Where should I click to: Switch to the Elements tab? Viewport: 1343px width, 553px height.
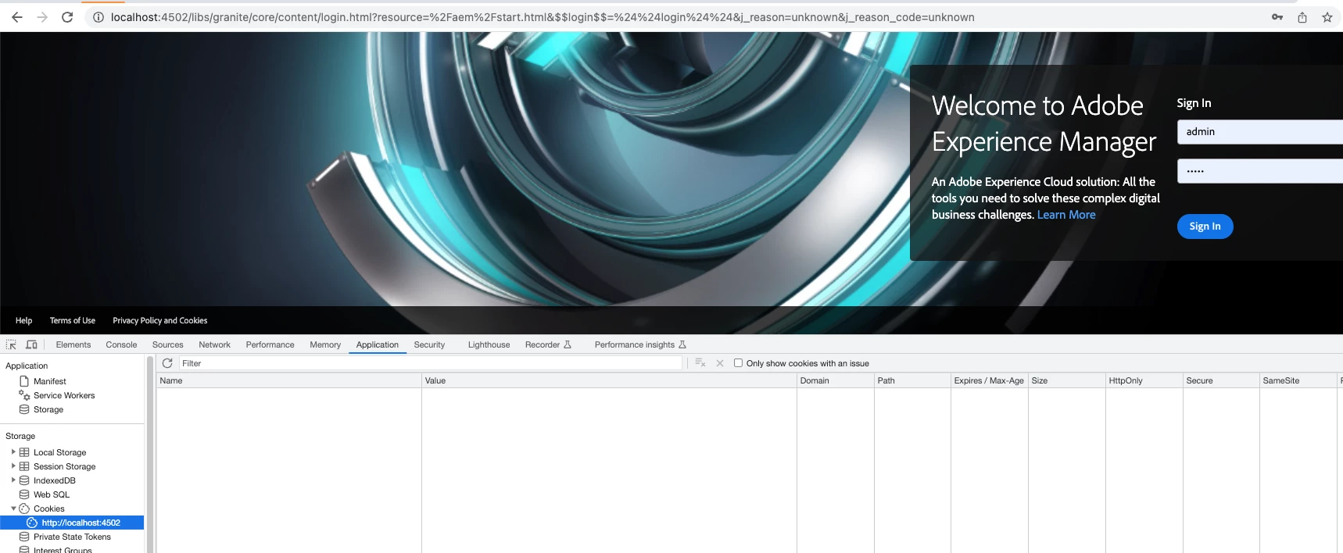point(73,344)
